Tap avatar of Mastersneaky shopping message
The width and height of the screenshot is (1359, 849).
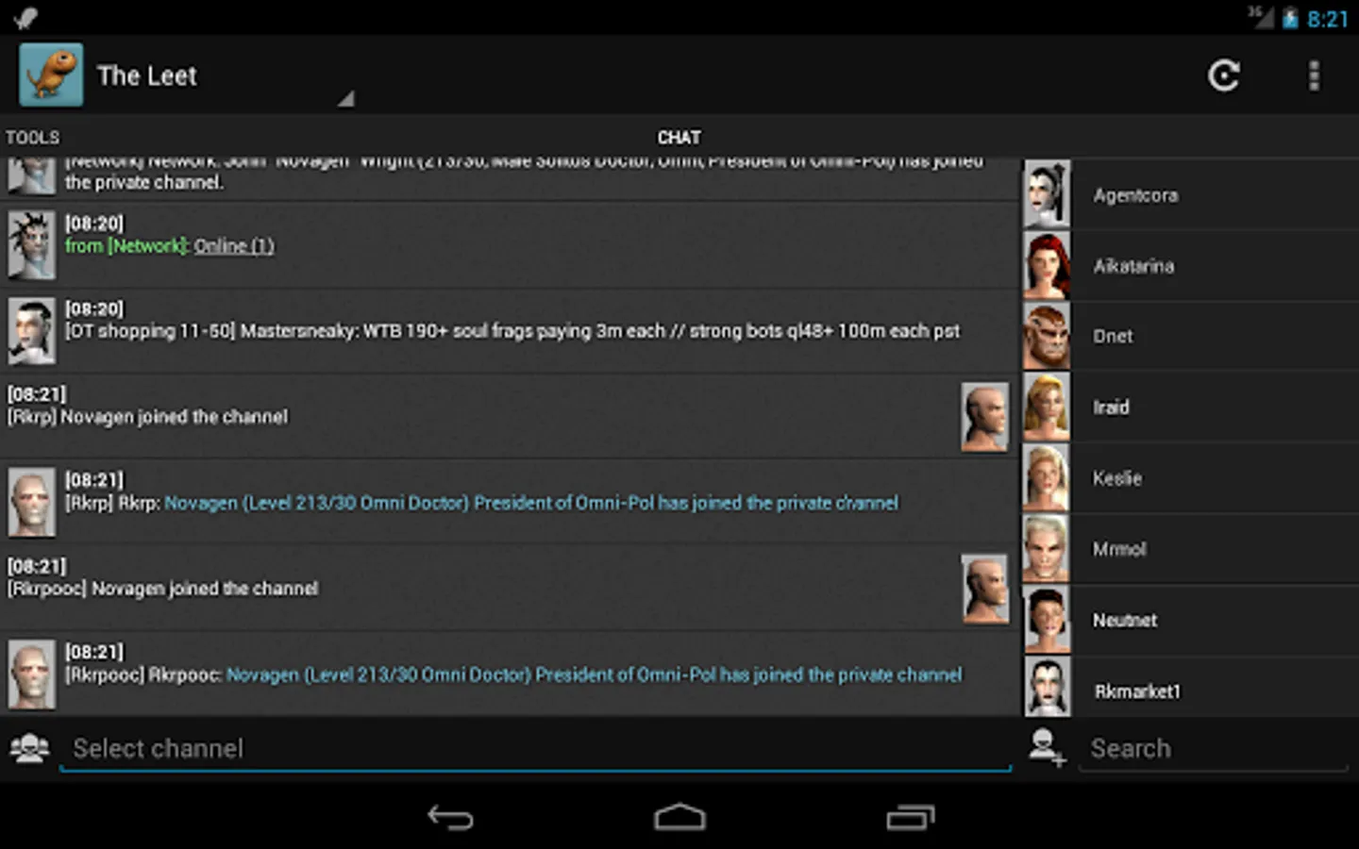(31, 331)
